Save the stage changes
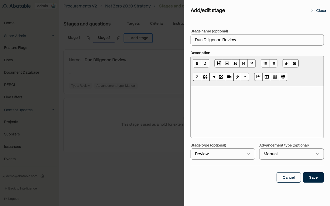 point(313,177)
